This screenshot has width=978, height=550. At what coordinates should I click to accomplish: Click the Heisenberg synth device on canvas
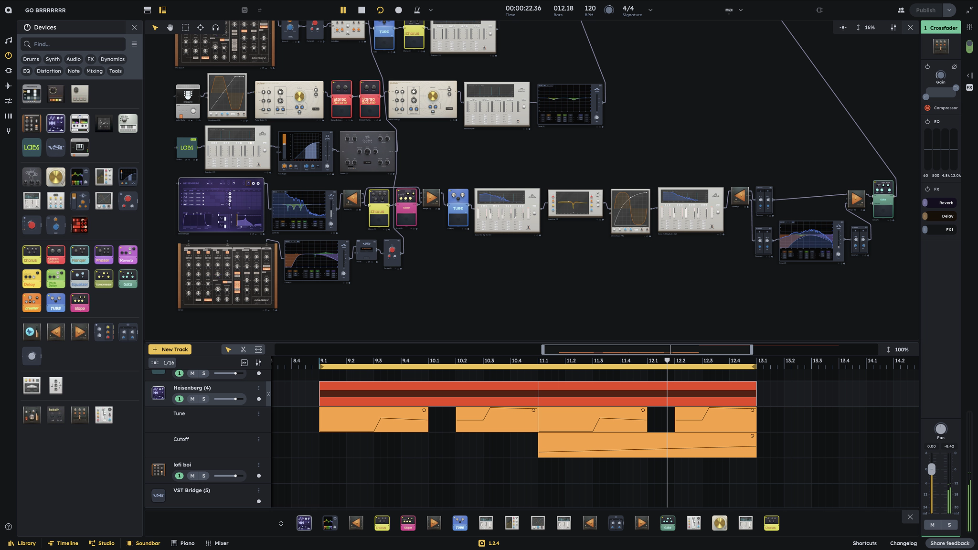pyautogui.click(x=221, y=205)
